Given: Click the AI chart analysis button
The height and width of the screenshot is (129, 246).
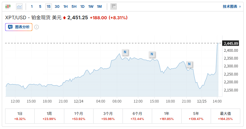Looking at the screenshot, I should (x=19, y=27).
